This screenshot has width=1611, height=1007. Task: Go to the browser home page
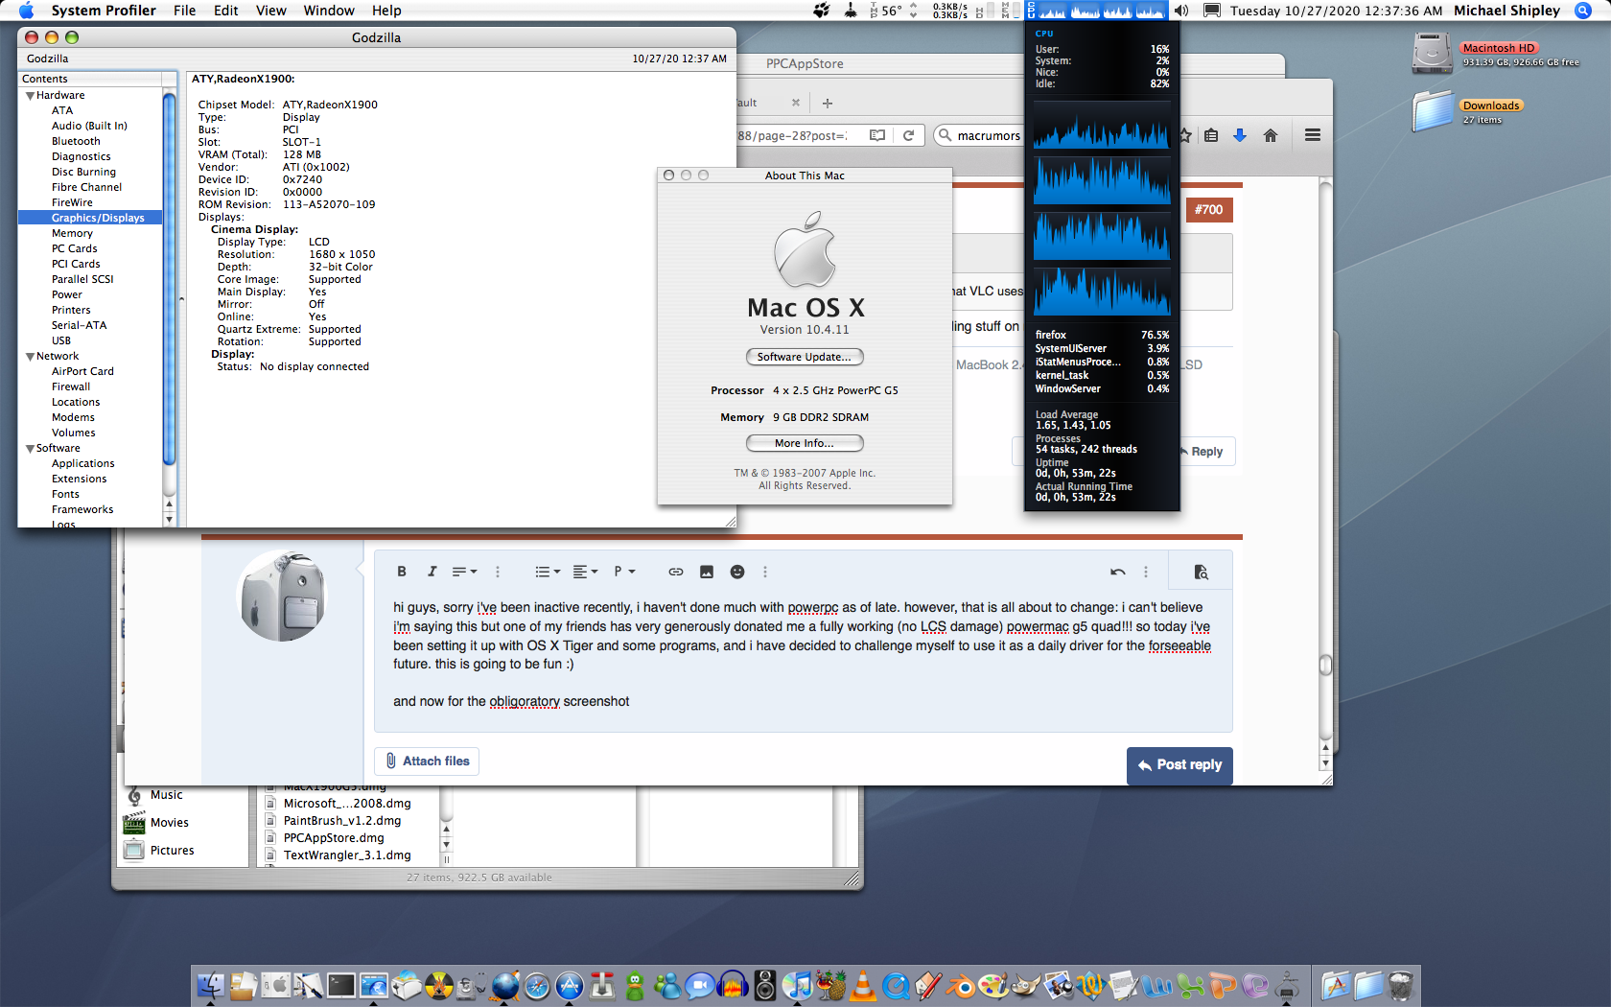[1271, 135]
